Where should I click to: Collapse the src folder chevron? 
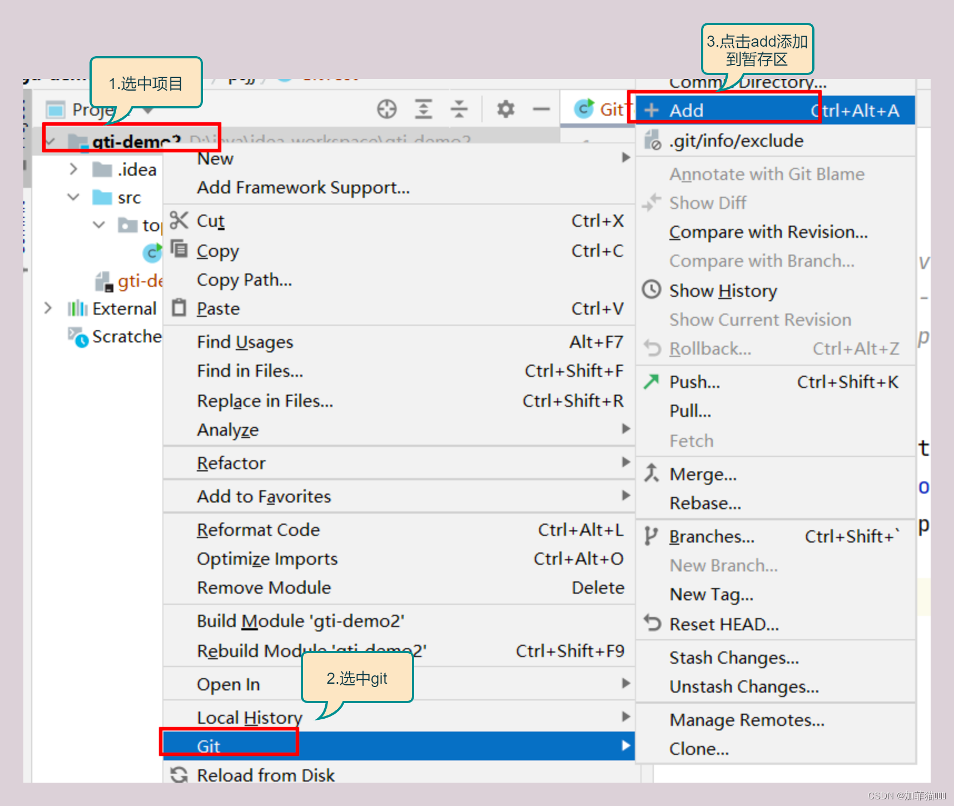click(73, 197)
